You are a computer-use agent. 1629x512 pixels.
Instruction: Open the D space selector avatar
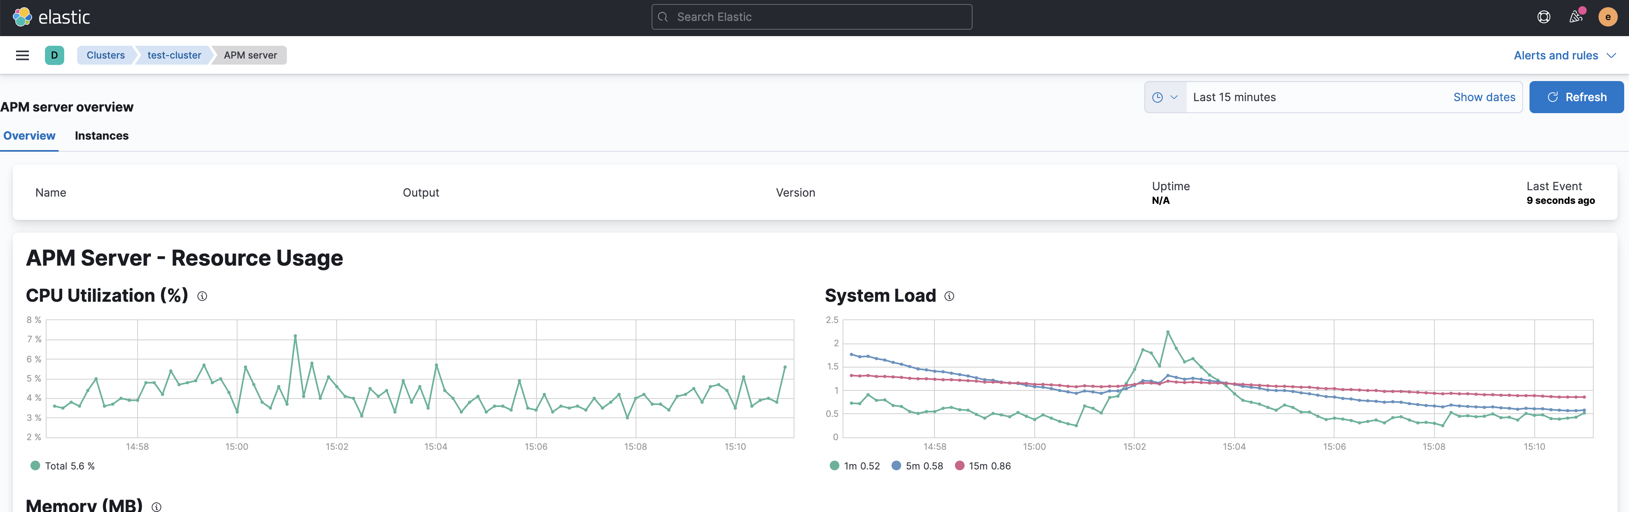pos(55,55)
